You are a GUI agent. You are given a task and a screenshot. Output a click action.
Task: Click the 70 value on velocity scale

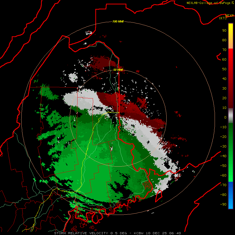pyautogui.click(x=224, y=50)
